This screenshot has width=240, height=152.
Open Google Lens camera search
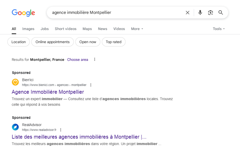[210, 12]
